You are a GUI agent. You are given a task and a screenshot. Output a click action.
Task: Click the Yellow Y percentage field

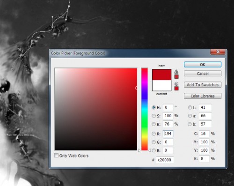tap(204, 150)
